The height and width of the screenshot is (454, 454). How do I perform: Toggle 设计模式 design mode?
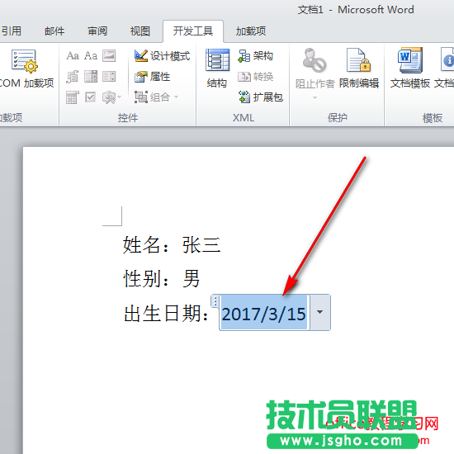pyautogui.click(x=162, y=56)
